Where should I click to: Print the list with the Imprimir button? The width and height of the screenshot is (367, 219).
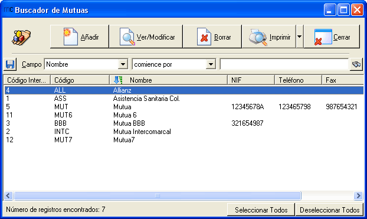point(268,37)
